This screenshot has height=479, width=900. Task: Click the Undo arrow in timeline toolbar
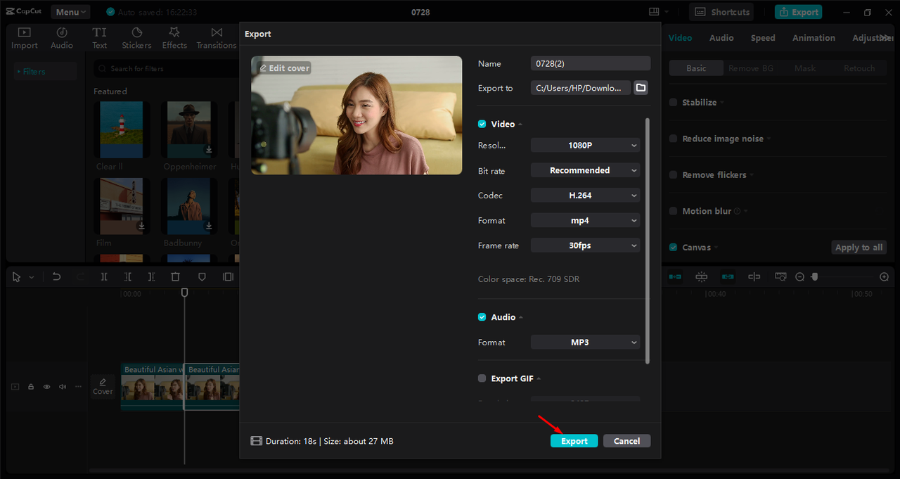click(x=57, y=277)
